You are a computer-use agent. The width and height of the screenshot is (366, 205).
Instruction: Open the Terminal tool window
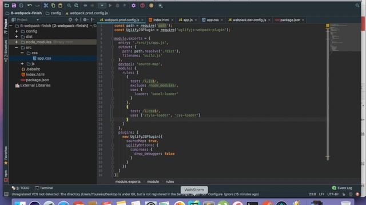click(x=44, y=188)
